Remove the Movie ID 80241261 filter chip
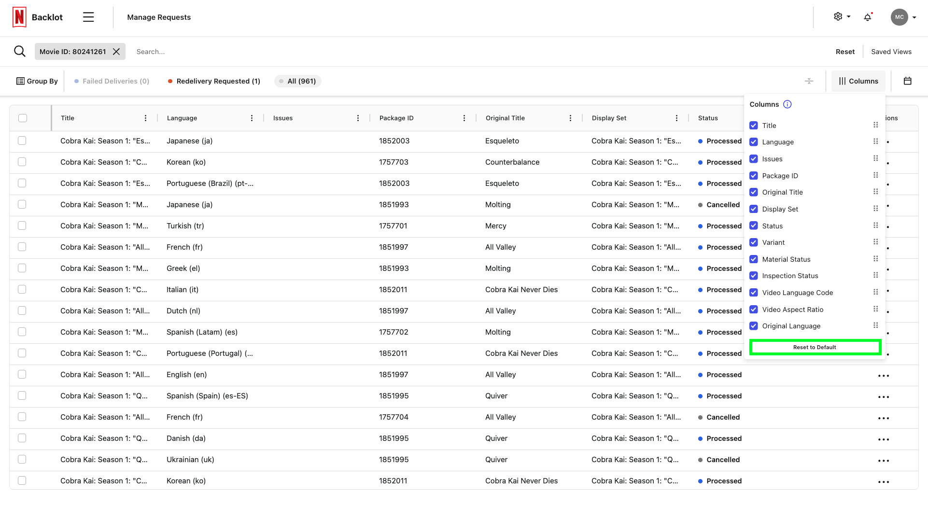Screen dimensions: 928x522 pyautogui.click(x=115, y=51)
